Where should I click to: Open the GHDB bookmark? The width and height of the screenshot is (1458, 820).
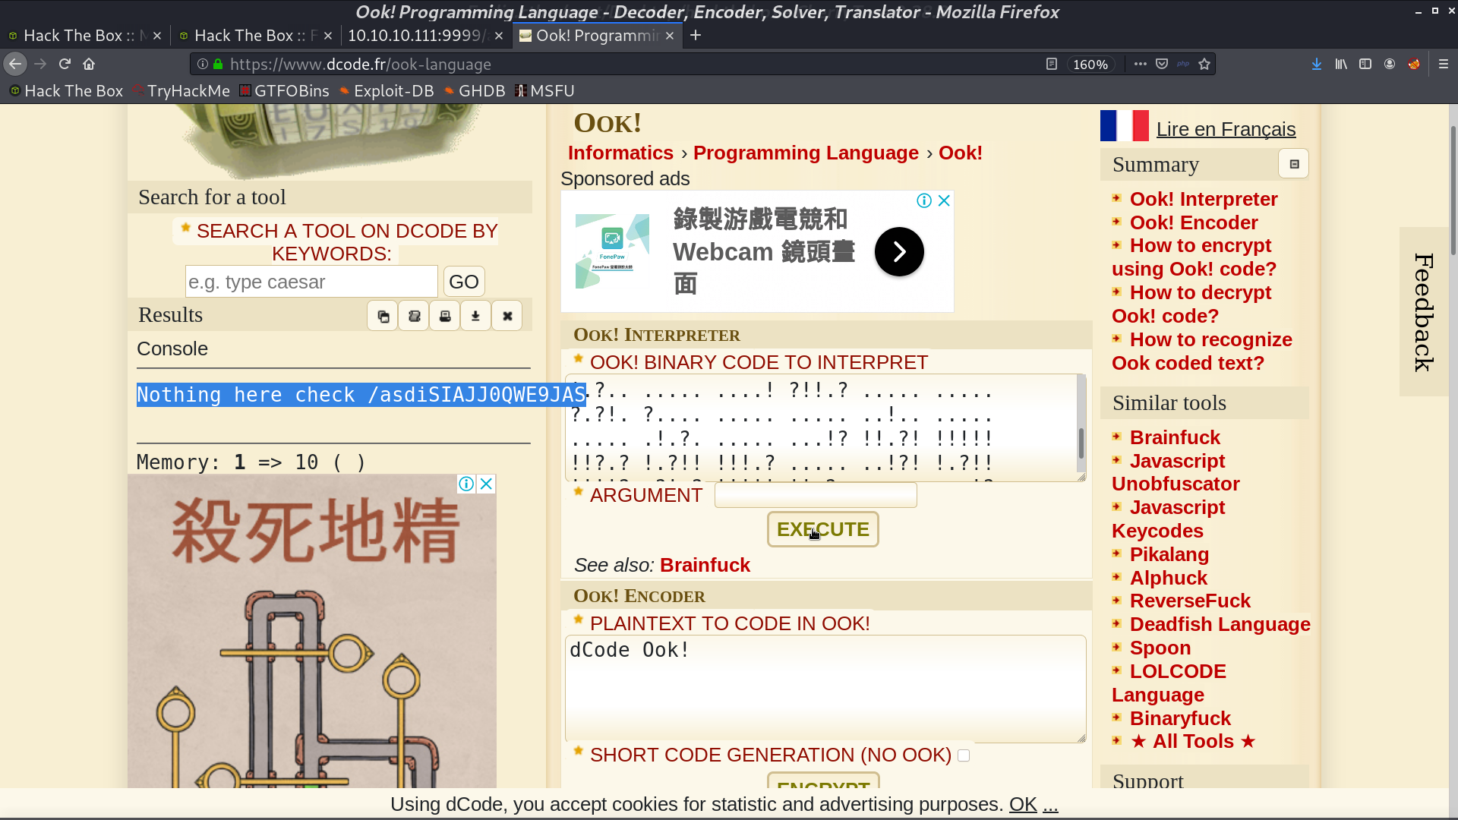click(475, 91)
